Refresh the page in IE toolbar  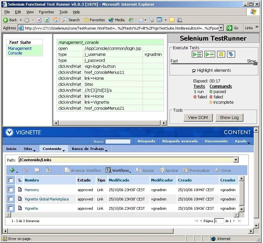pyautogui.click(x=47, y=20)
